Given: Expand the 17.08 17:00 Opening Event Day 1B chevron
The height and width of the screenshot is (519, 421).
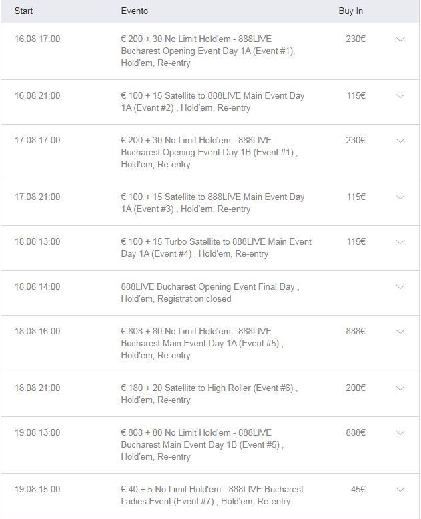Looking at the screenshot, I should tap(400, 141).
